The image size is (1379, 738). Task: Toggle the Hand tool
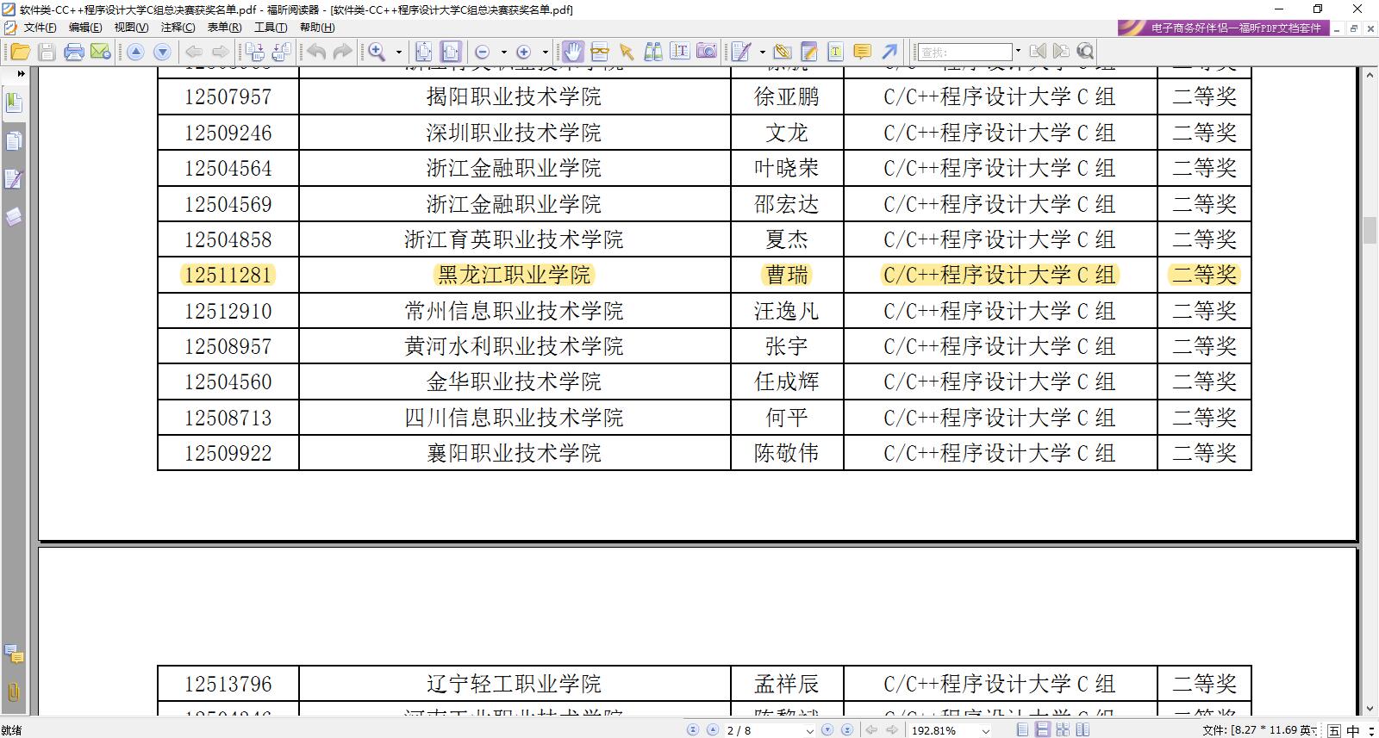(x=572, y=52)
